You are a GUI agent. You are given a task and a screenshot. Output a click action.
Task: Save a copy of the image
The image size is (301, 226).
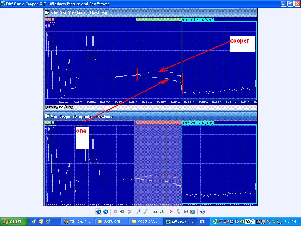pyautogui.click(x=185, y=212)
